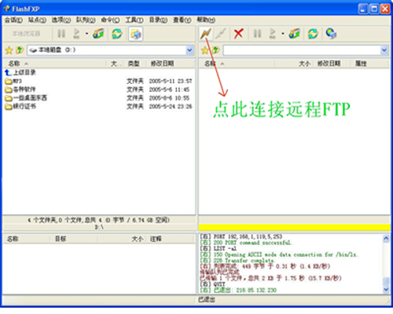Screen dimensions: 393x314
Task: Sort remote files by the 大小 column header
Action: (x=293, y=64)
